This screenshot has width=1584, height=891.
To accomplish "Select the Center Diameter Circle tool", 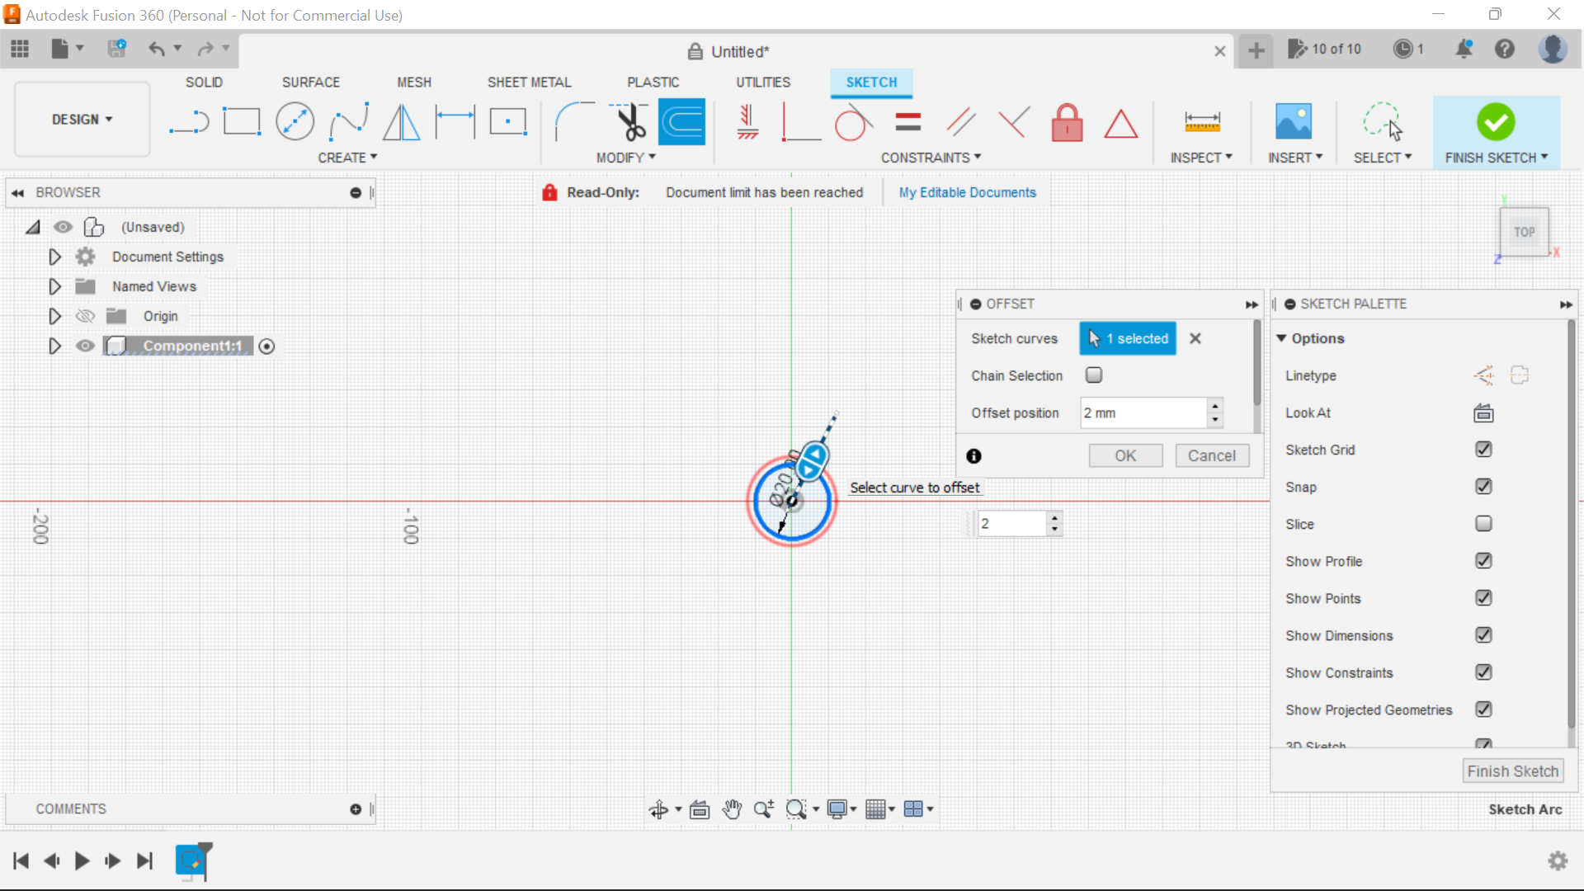I will coord(295,121).
